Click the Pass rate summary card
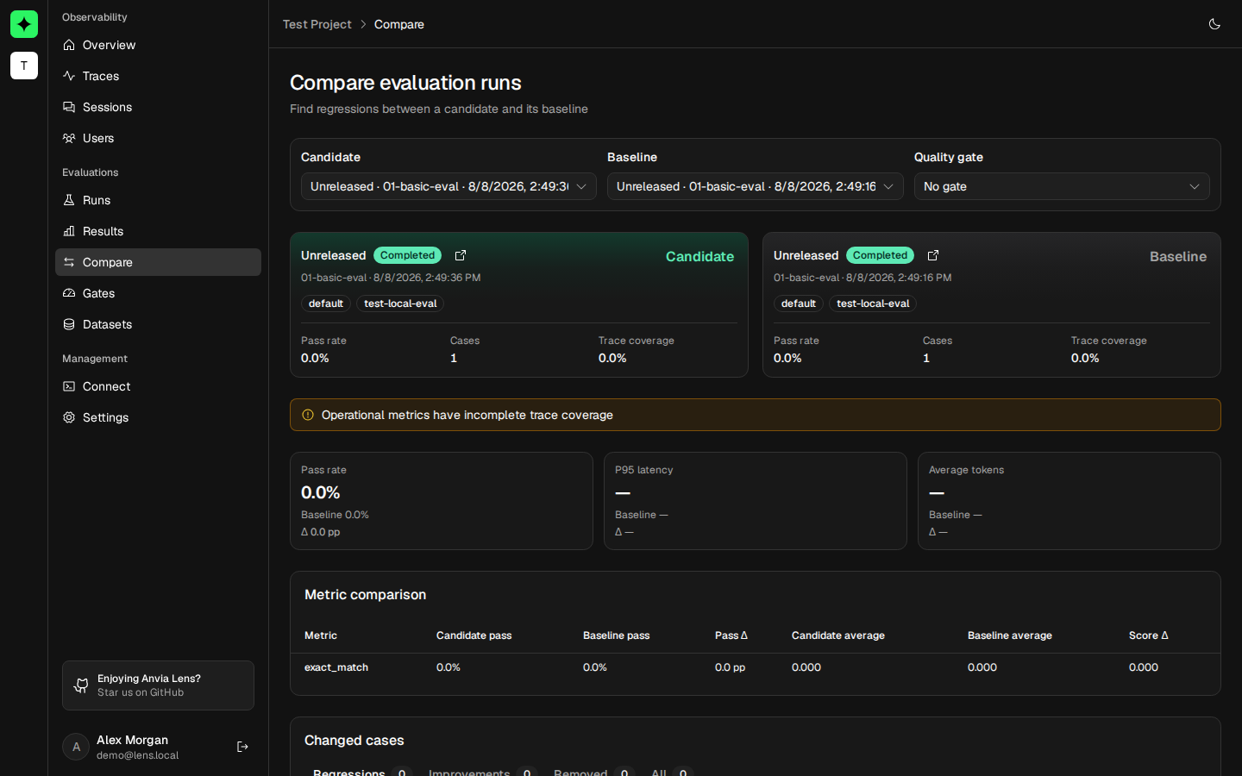The width and height of the screenshot is (1242, 776). tap(442, 501)
